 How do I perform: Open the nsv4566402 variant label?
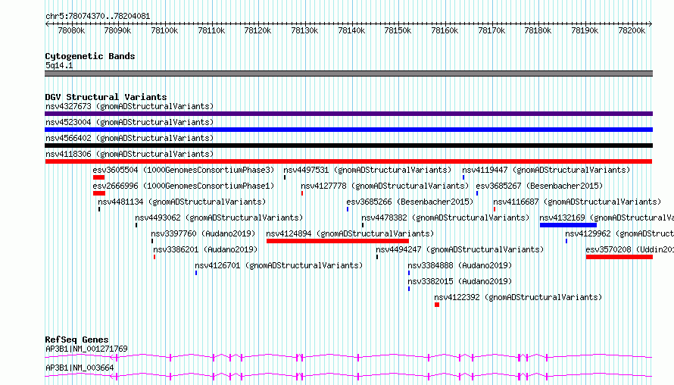(129, 138)
